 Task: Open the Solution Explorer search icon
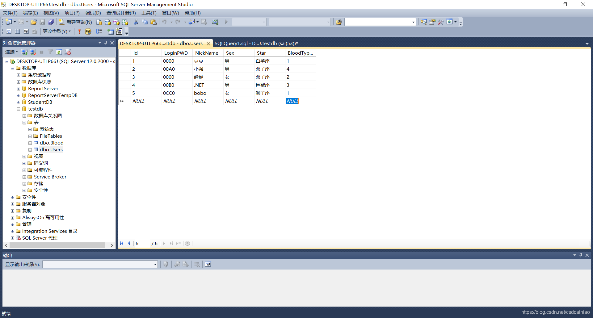[x=424, y=22]
